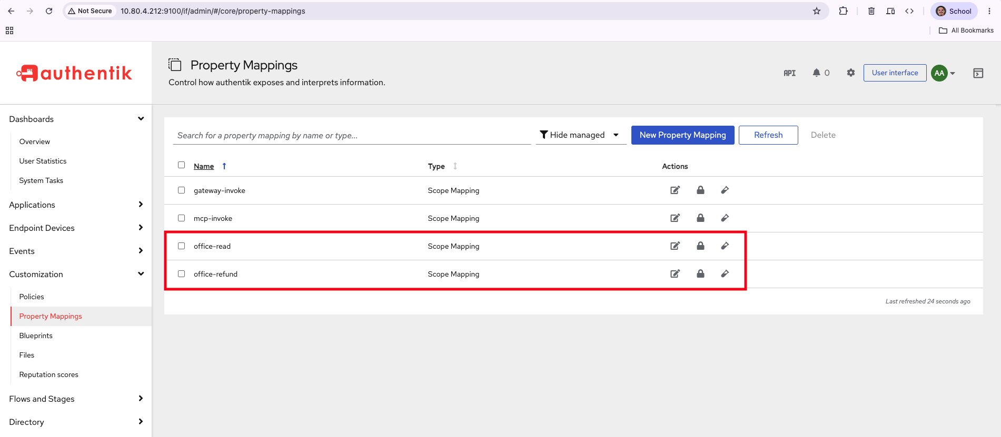
Task: Edit the office-read mapping
Action: pos(675,246)
